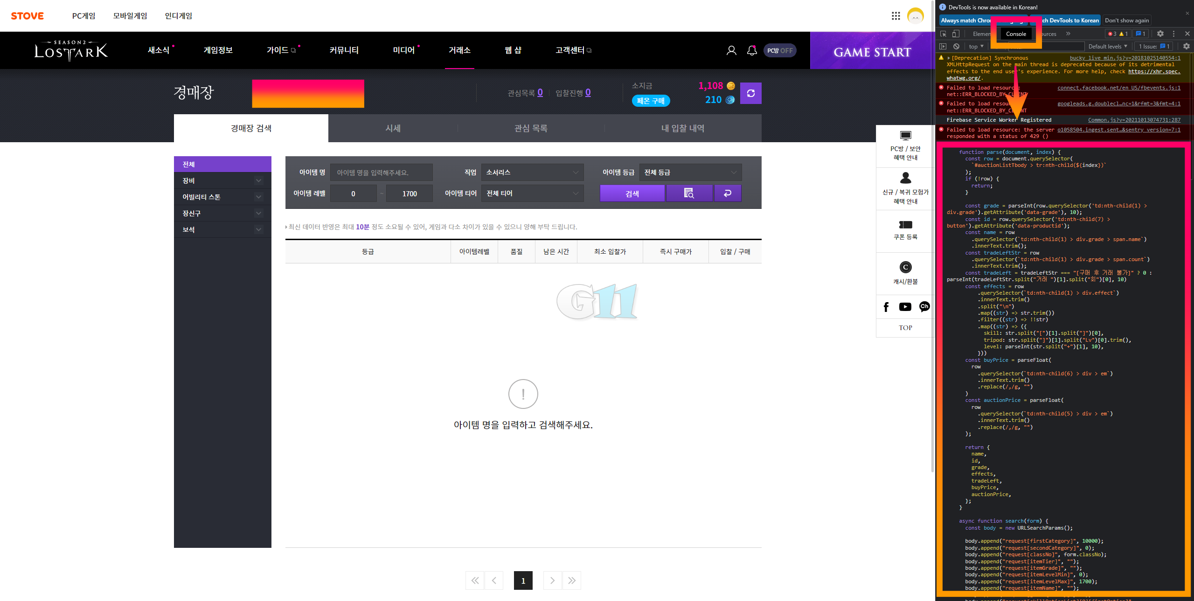
Task: Click the 아이템 명 input field
Action: [381, 173]
